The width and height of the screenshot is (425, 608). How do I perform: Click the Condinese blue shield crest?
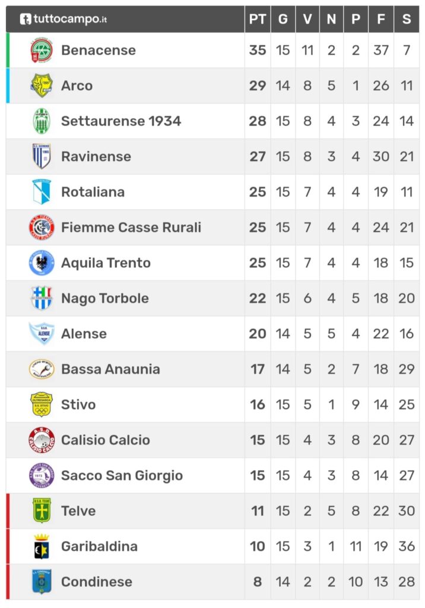pos(42,582)
